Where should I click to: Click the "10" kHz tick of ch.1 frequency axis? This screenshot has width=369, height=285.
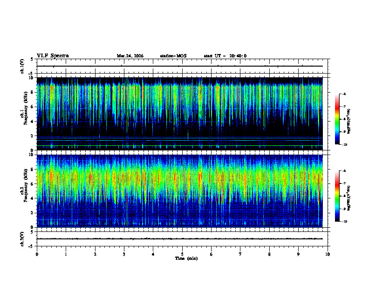coord(32,78)
